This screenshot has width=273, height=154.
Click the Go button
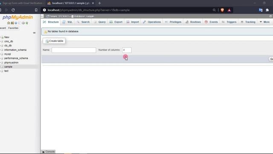pos(271,59)
